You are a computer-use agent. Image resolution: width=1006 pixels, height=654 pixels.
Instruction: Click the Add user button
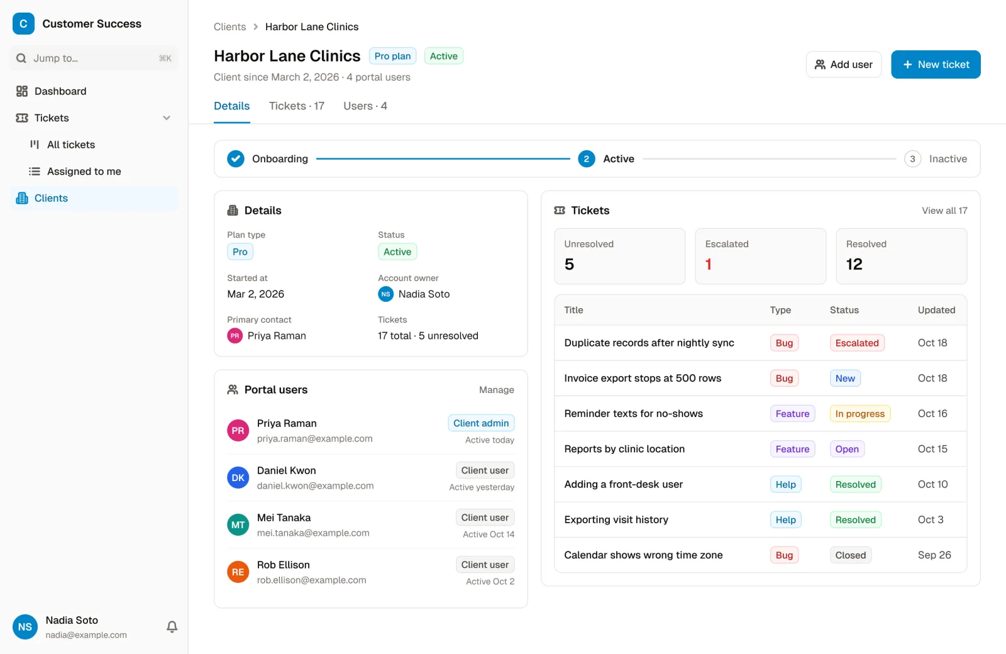(x=844, y=65)
